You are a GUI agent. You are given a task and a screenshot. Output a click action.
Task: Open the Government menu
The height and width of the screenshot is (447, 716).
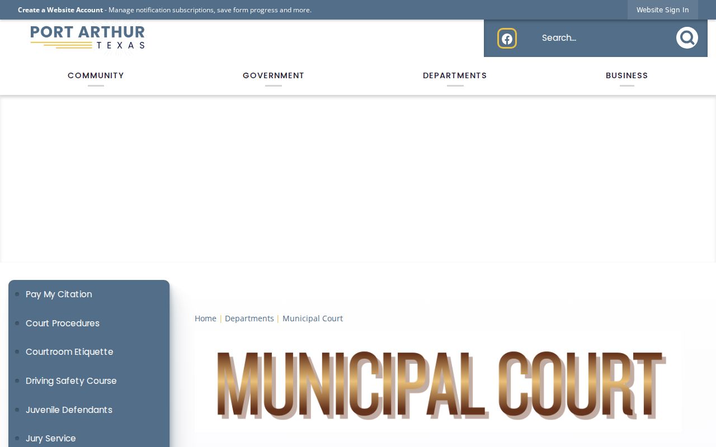274,75
